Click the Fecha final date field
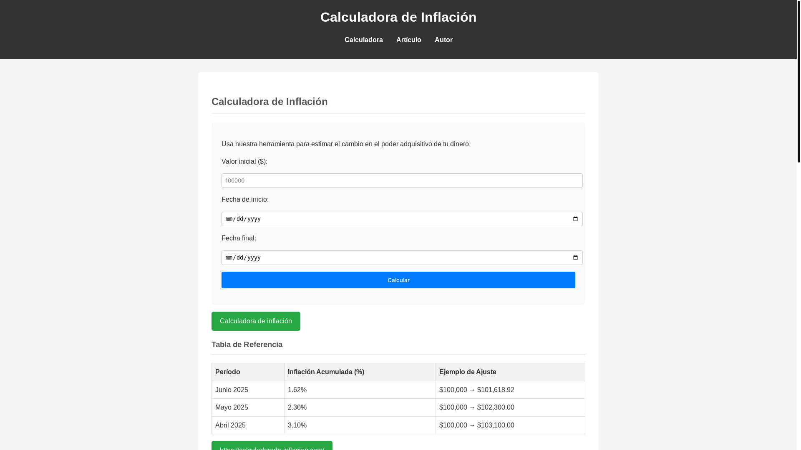The width and height of the screenshot is (801, 450). pos(402,258)
